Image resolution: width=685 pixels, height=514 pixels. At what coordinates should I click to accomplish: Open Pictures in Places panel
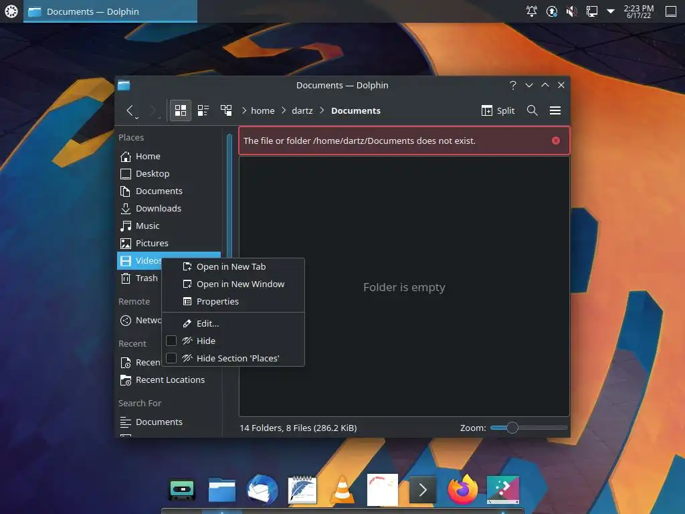click(x=169, y=243)
